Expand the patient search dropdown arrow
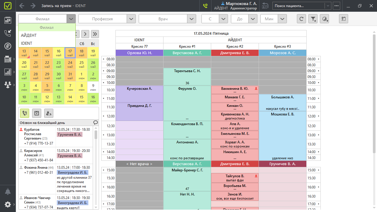 328,6
